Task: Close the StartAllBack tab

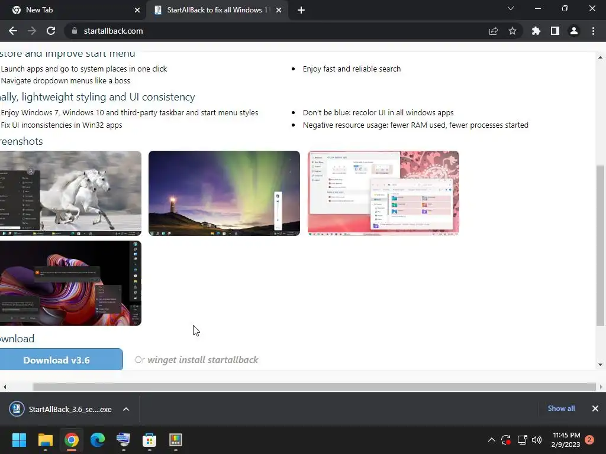Action: pos(279,10)
